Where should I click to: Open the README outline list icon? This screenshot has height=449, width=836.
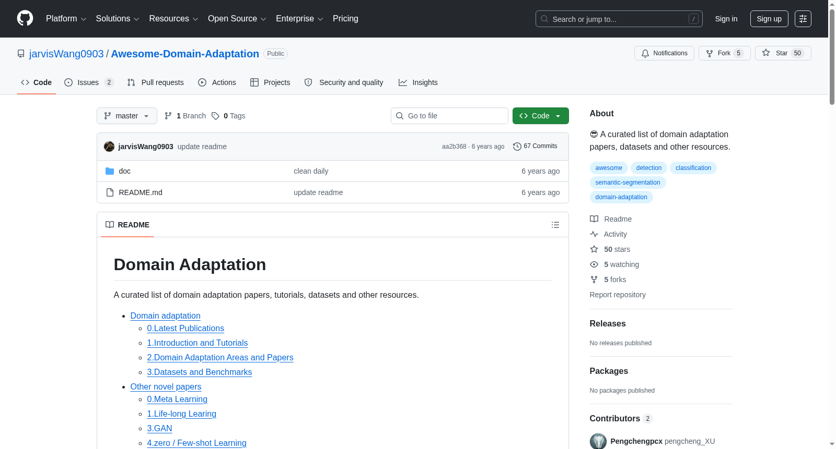[555, 225]
